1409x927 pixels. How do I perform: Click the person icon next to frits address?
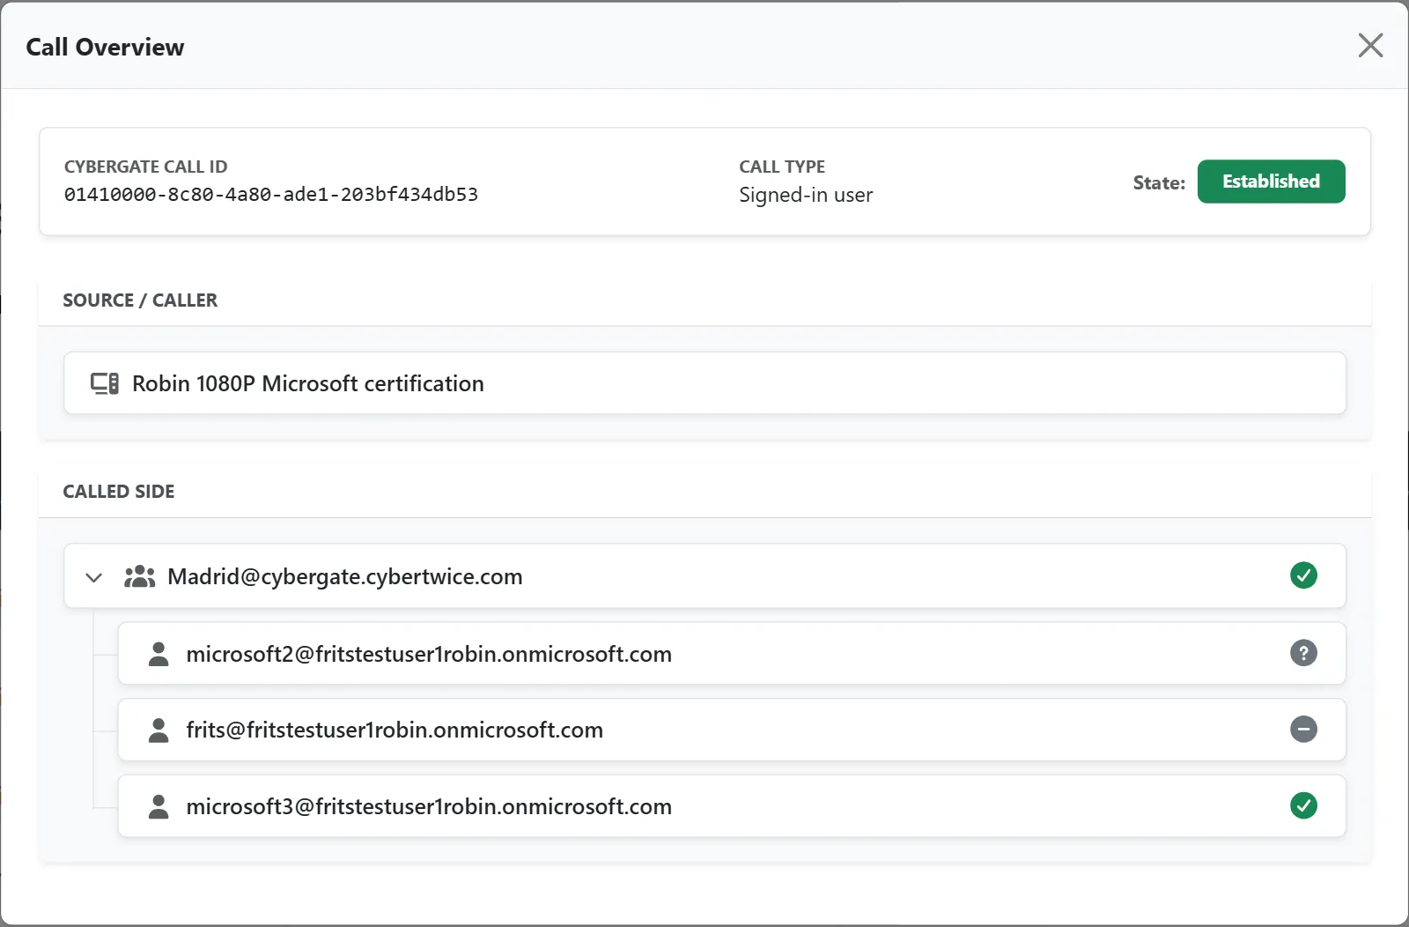click(x=159, y=730)
